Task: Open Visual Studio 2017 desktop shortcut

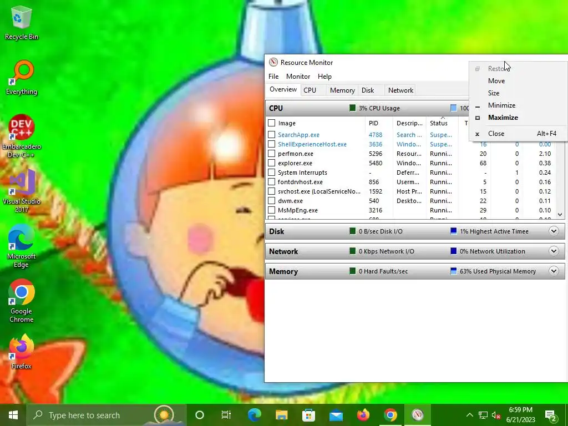Action: pos(22,191)
